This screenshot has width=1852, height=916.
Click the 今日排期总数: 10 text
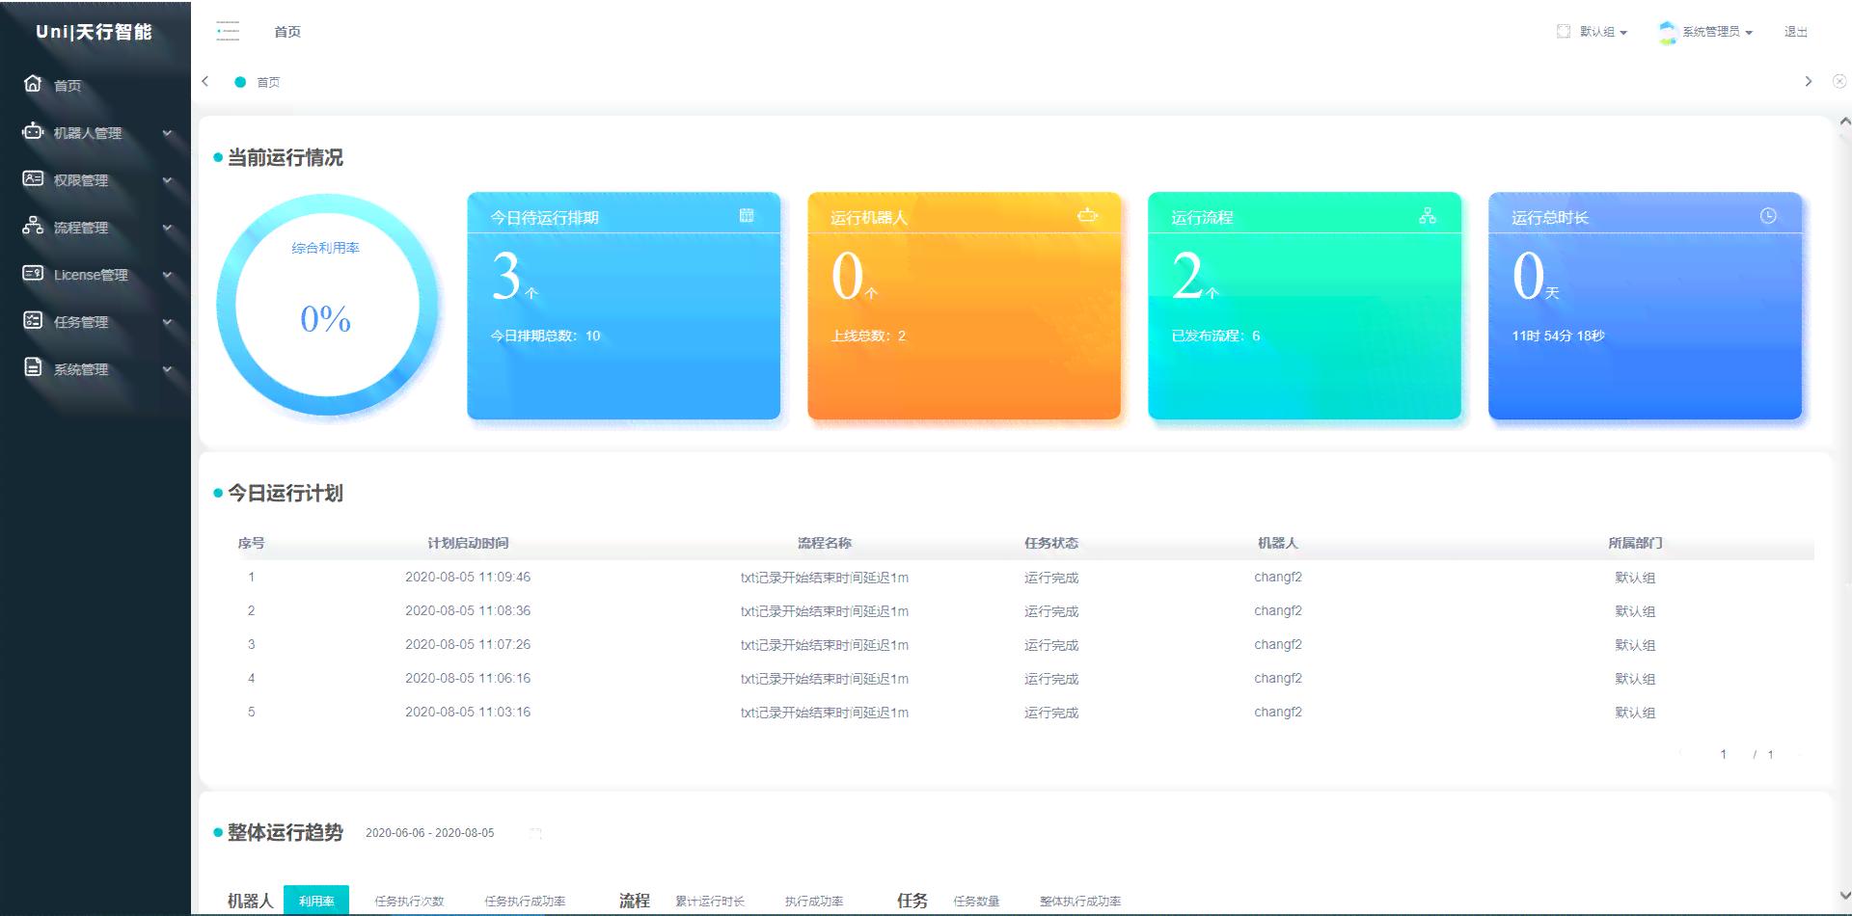click(545, 336)
